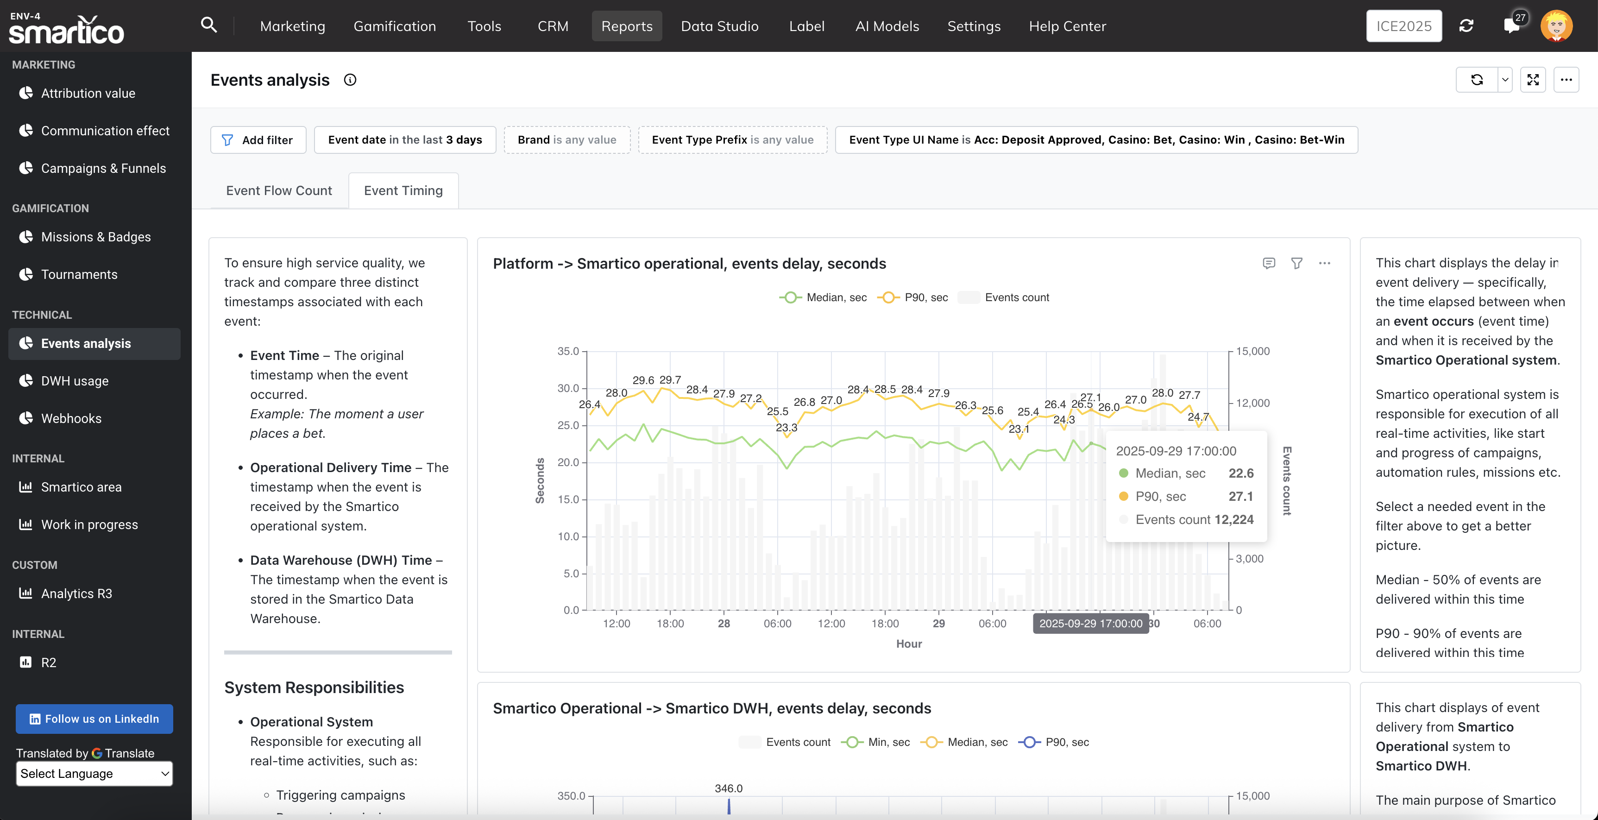This screenshot has height=820, width=1598.
Task: Open the Event date in the last 3 days filter
Action: [x=404, y=140]
